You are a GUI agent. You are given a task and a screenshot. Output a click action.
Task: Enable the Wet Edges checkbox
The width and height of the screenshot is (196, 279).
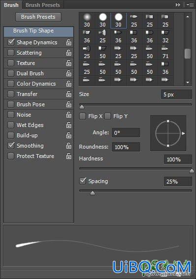pos(11,125)
